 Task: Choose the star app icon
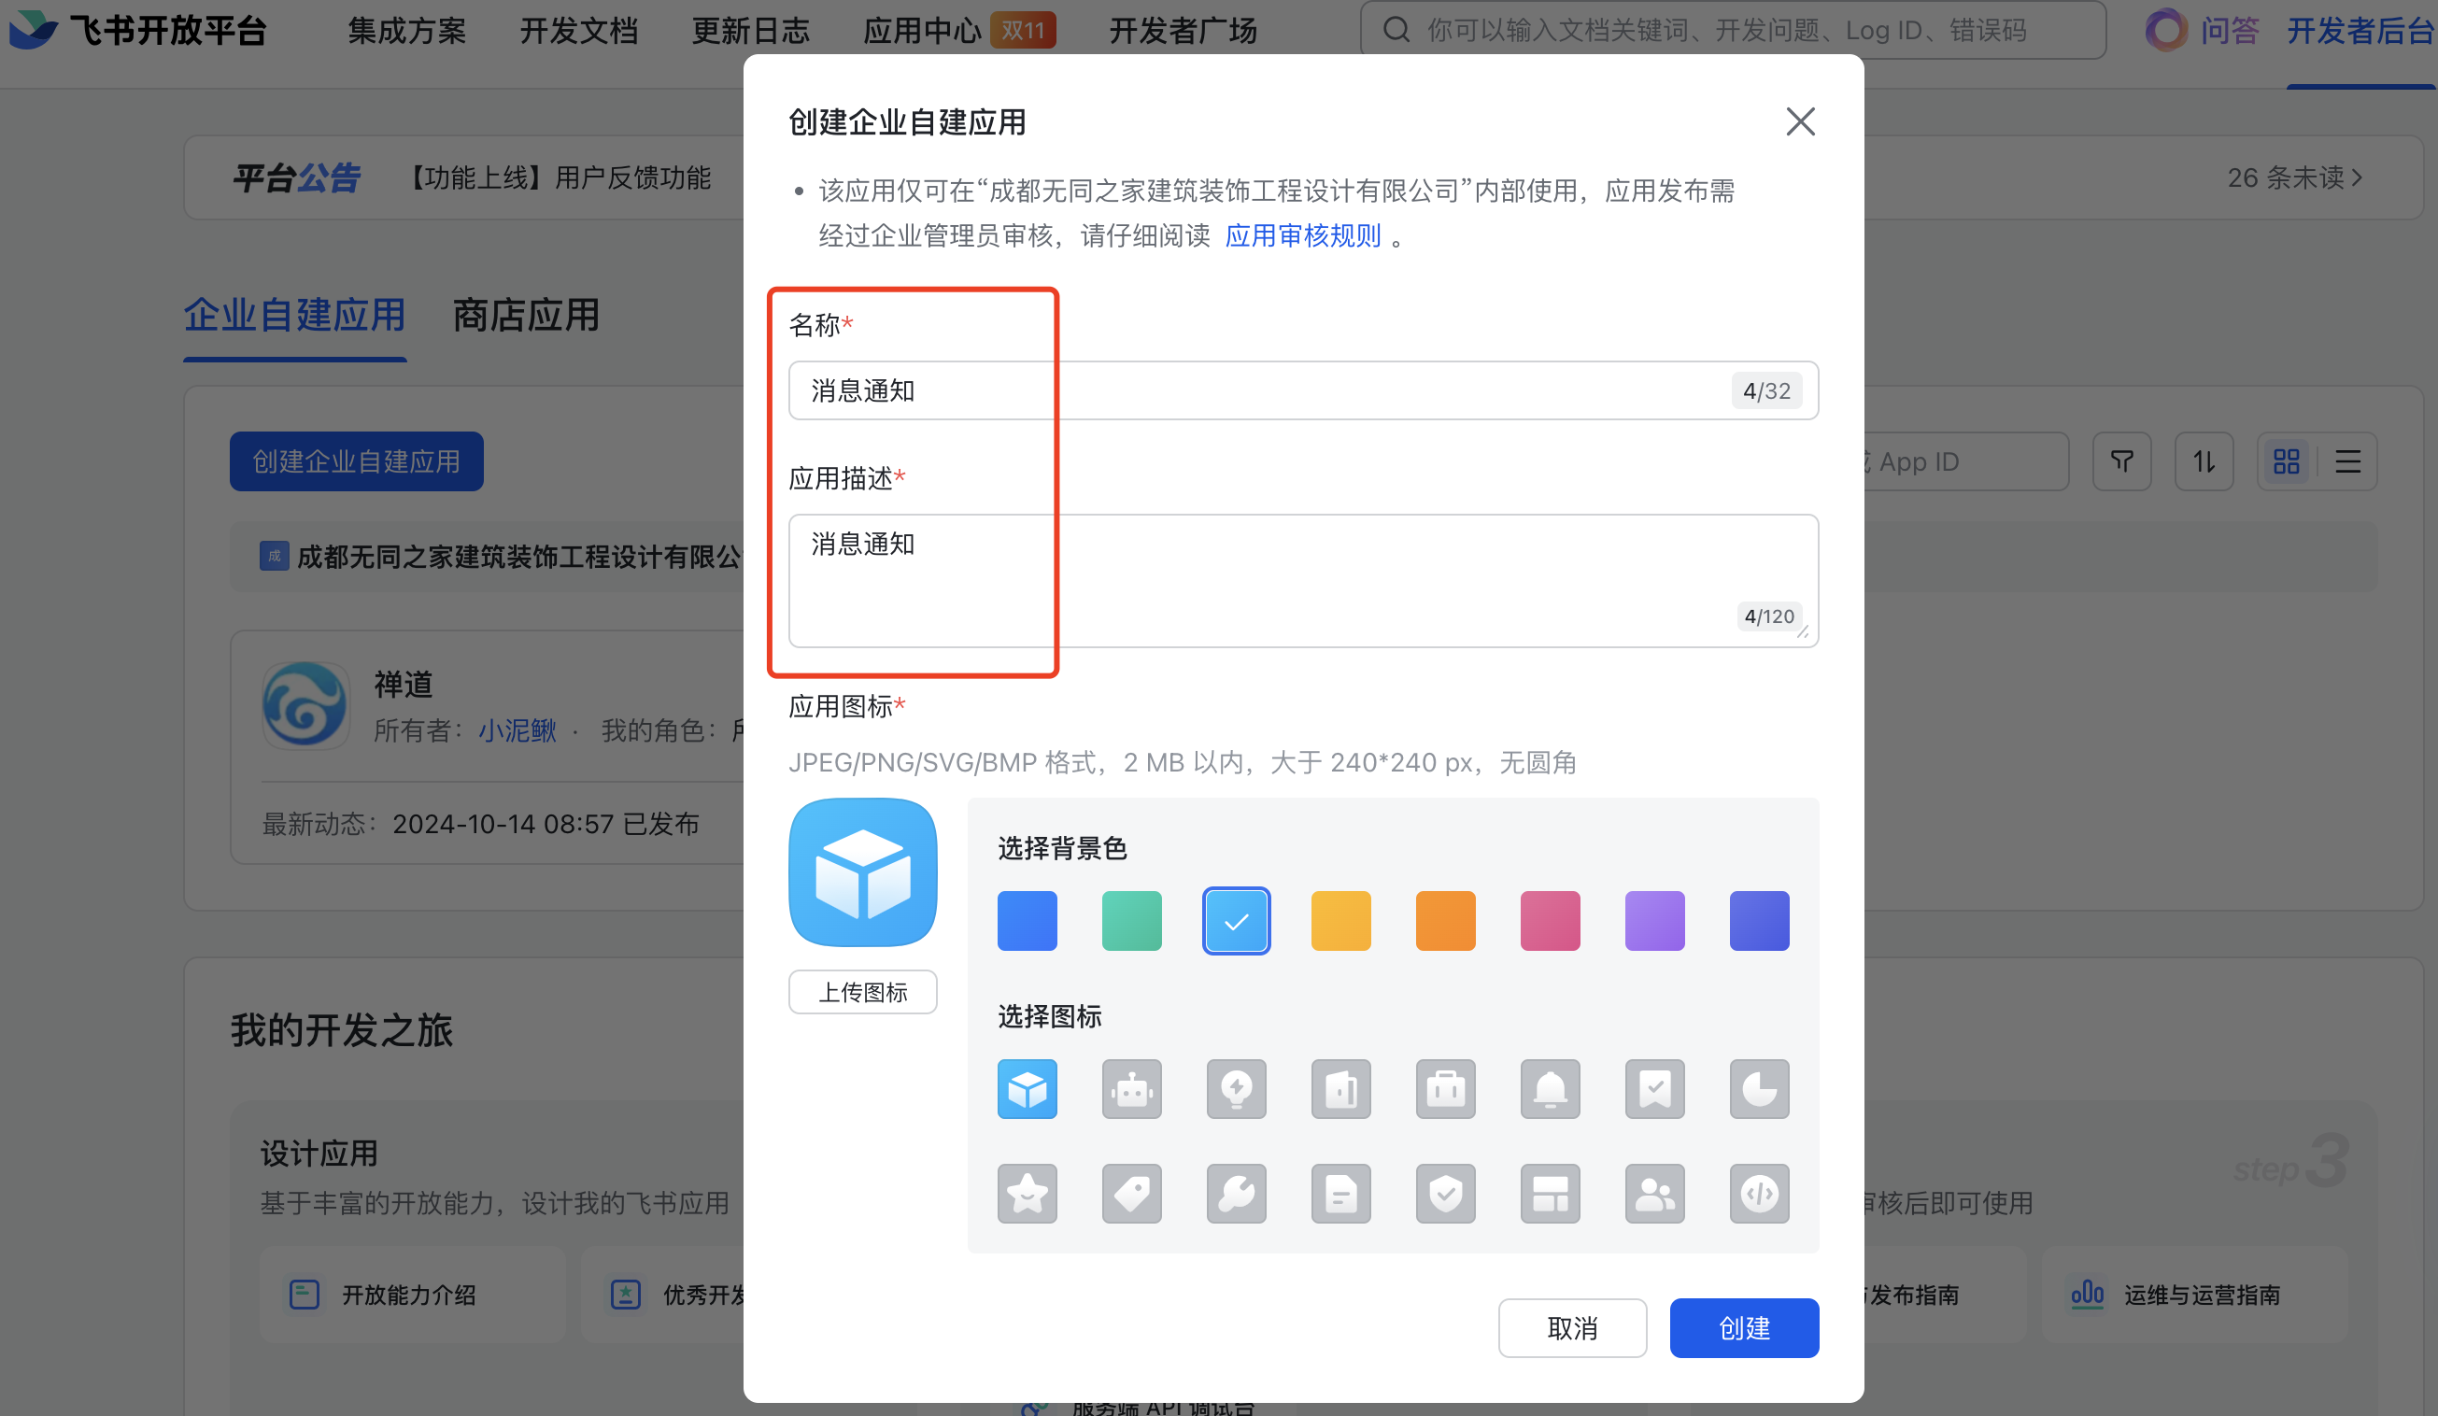click(x=1027, y=1194)
